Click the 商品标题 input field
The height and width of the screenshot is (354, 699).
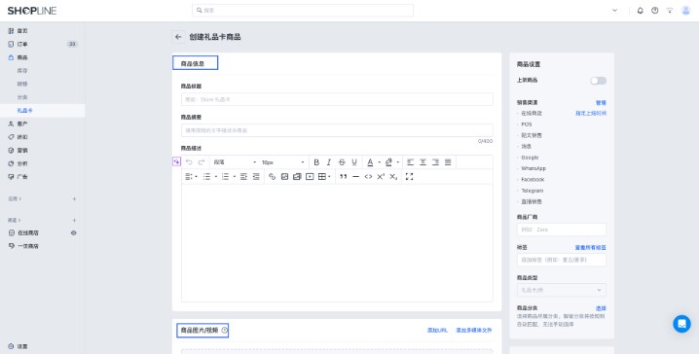tap(337, 99)
